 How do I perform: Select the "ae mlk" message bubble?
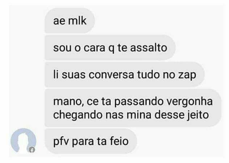click(x=70, y=21)
